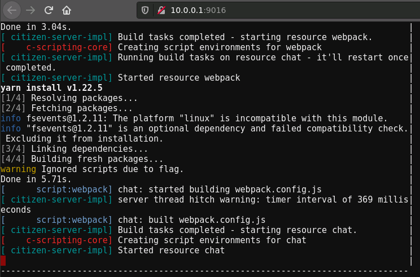Image resolution: width=420 pixels, height=277 pixels.
Task: Click the 'Started resource webpack' text
Action: (x=179, y=78)
